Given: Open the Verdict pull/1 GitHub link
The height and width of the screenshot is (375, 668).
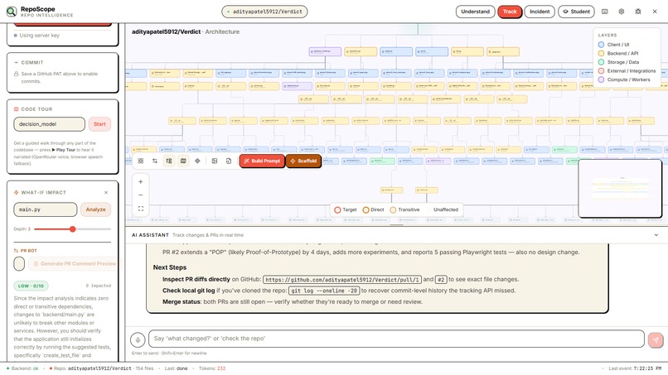Looking at the screenshot, I should tap(342, 280).
